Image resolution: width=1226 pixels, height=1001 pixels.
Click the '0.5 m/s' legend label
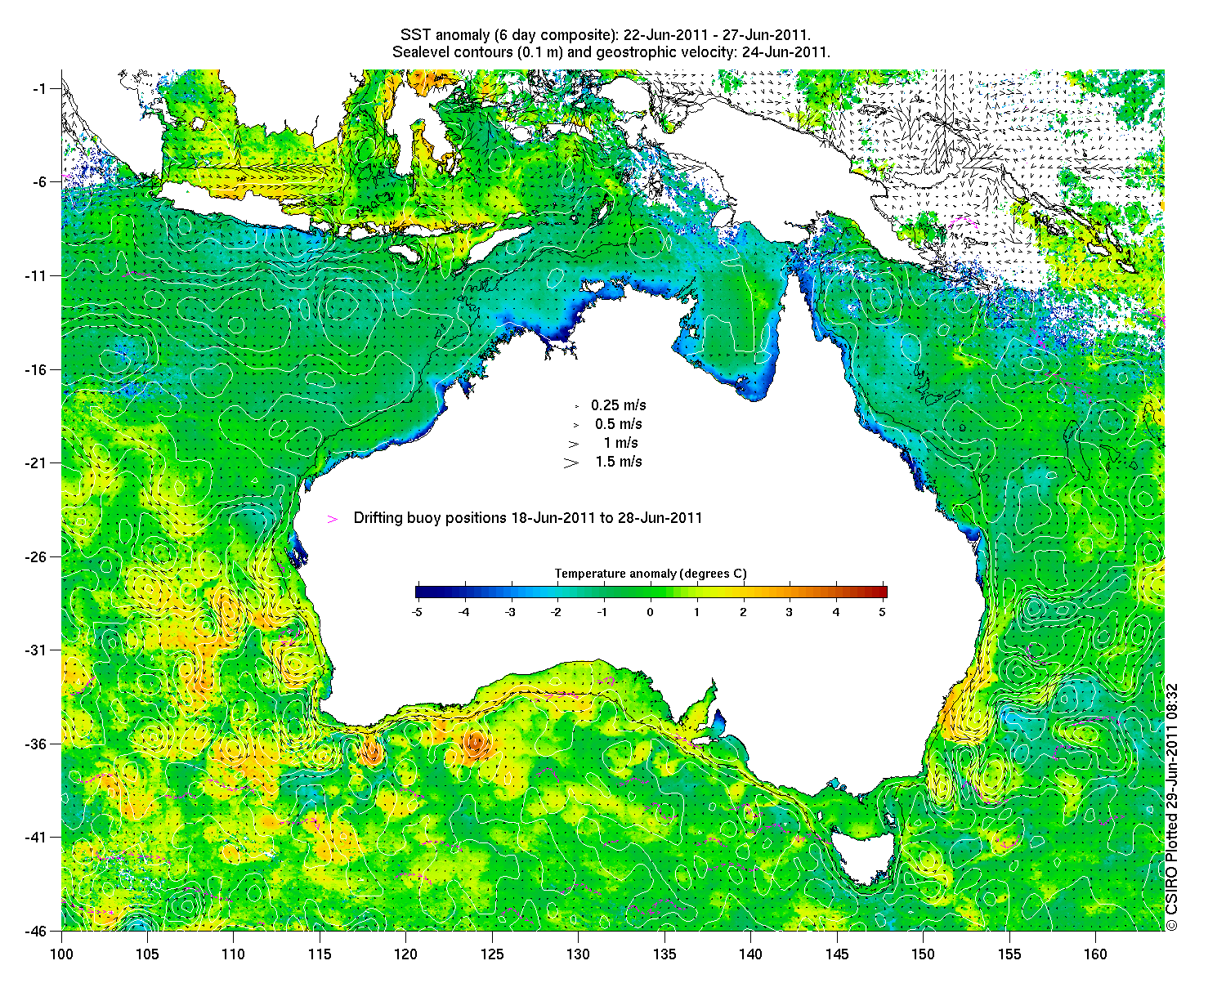pyautogui.click(x=619, y=424)
